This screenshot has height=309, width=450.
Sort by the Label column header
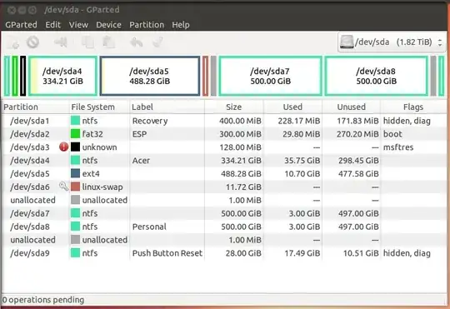pos(167,107)
